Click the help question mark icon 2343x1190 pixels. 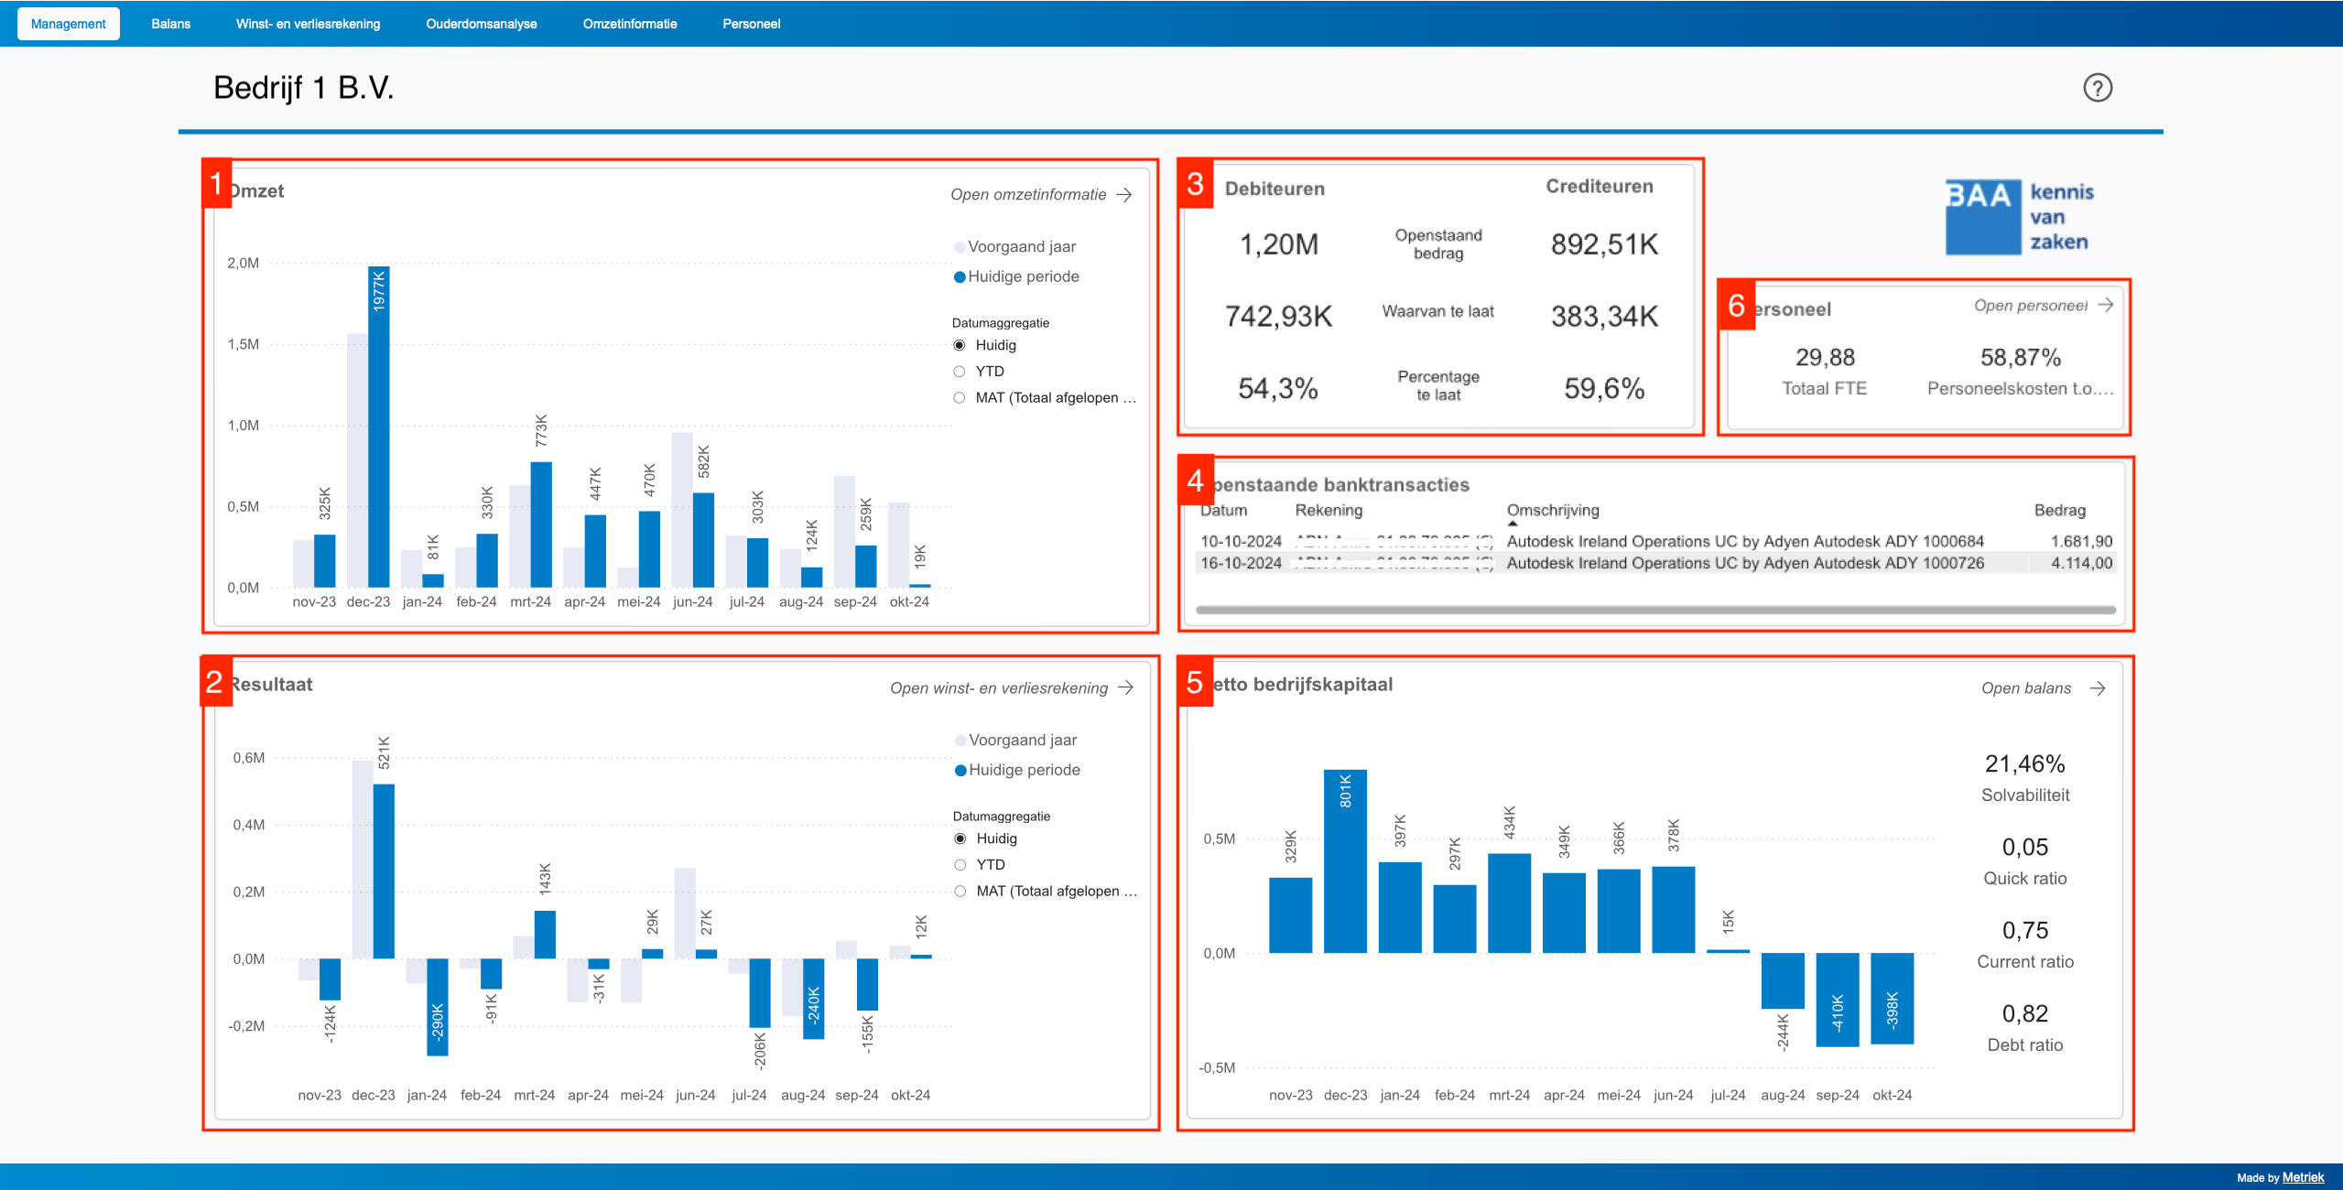(x=2097, y=88)
